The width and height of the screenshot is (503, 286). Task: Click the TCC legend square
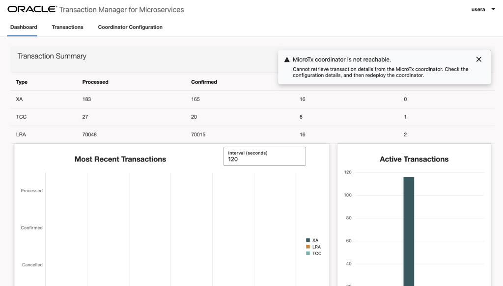pos(307,253)
